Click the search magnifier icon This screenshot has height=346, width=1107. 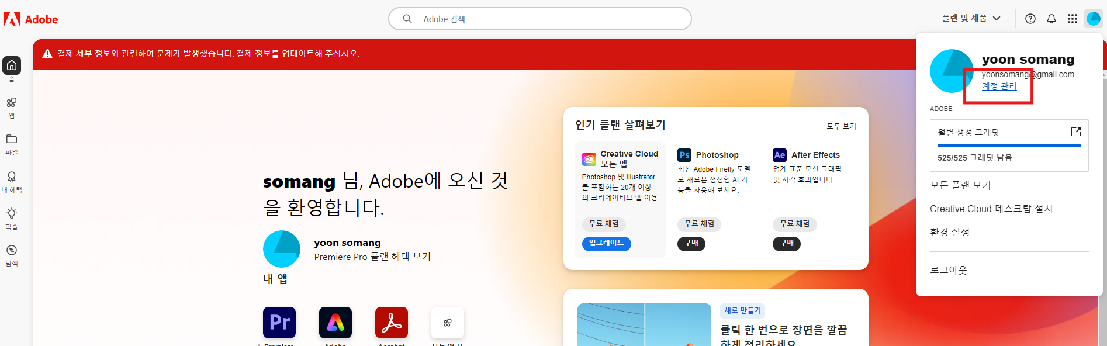pos(407,19)
